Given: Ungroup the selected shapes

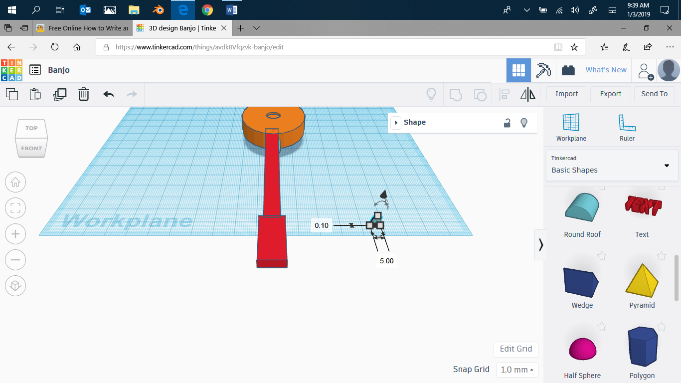Looking at the screenshot, I should click(480, 94).
